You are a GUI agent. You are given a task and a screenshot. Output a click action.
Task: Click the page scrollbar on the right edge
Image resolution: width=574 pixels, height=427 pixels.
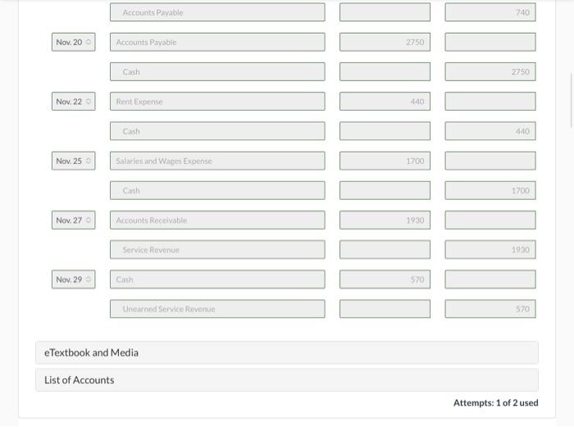pyautogui.click(x=572, y=101)
